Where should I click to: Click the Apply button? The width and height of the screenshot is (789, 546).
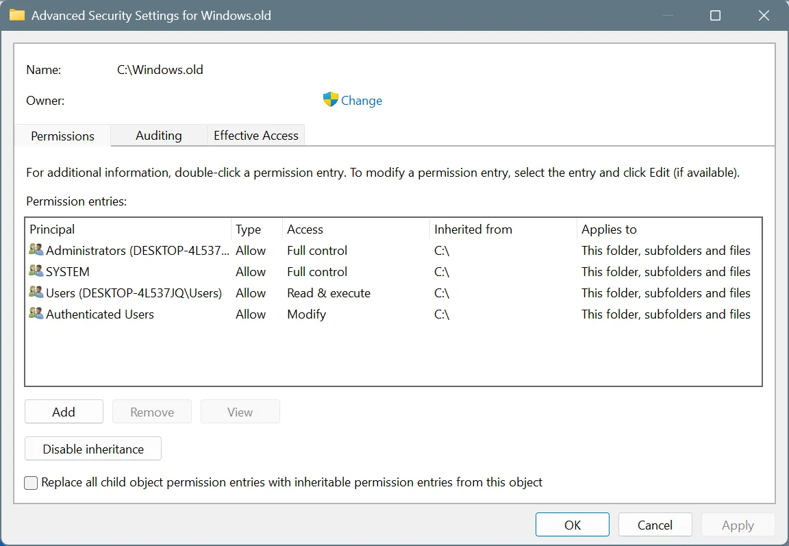(738, 525)
